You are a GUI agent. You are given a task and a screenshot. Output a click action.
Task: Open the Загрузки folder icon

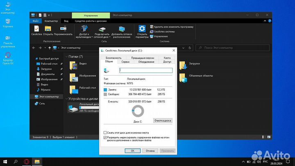(182, 65)
